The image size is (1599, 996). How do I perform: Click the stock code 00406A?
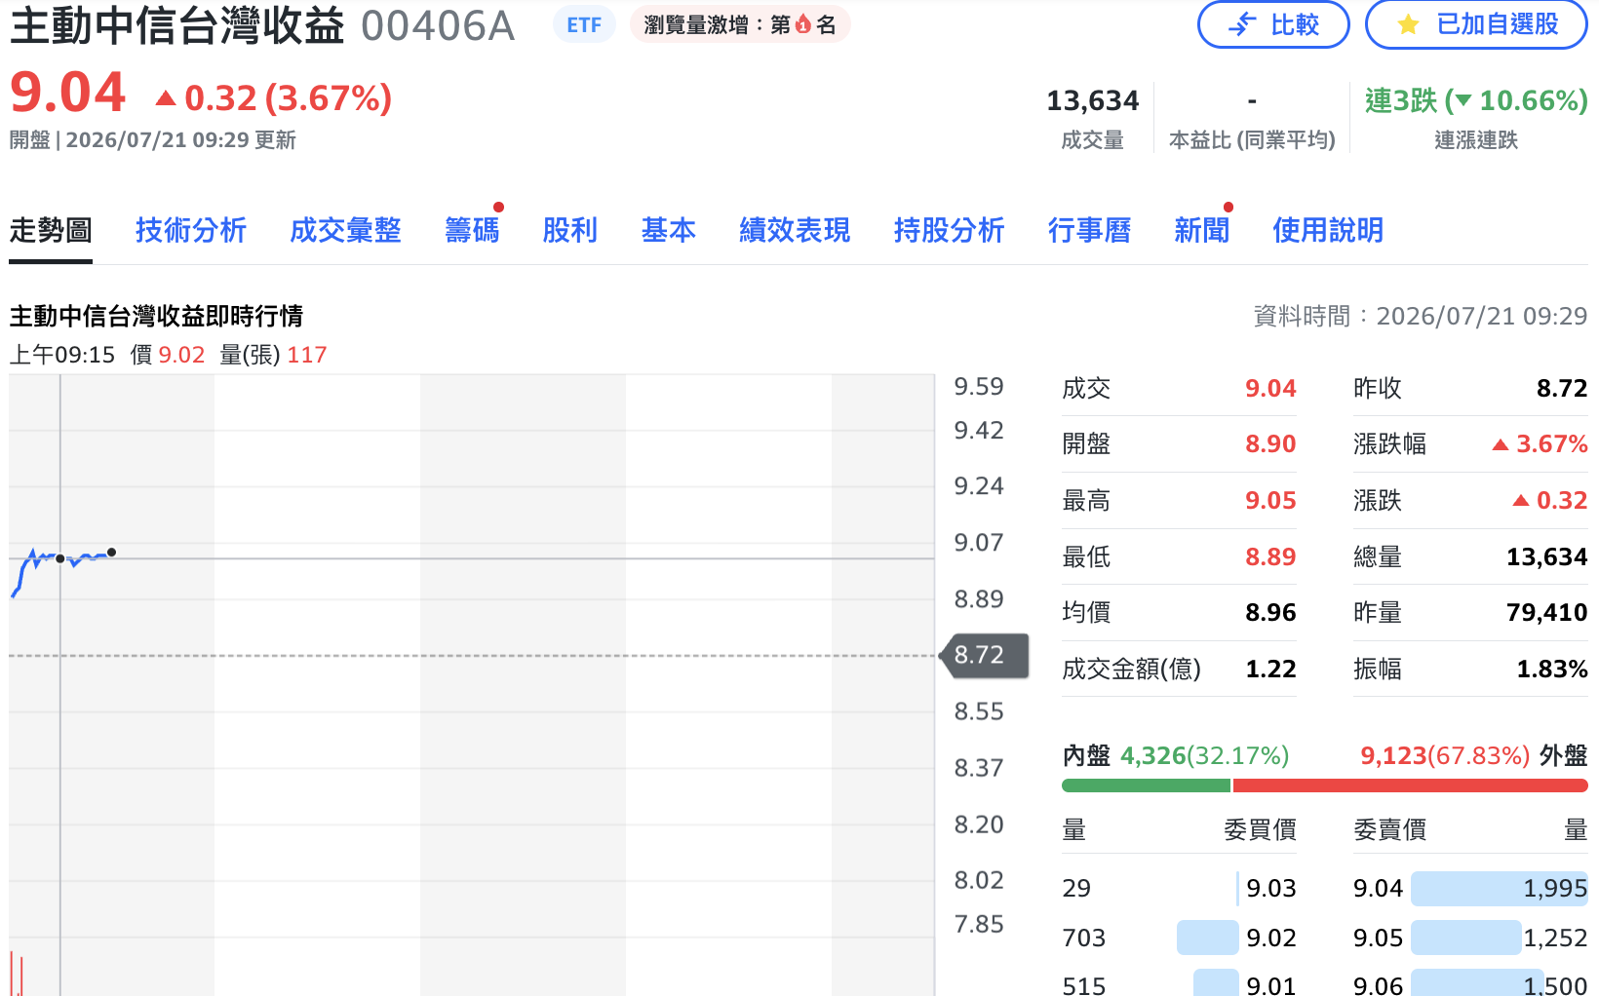point(438,26)
